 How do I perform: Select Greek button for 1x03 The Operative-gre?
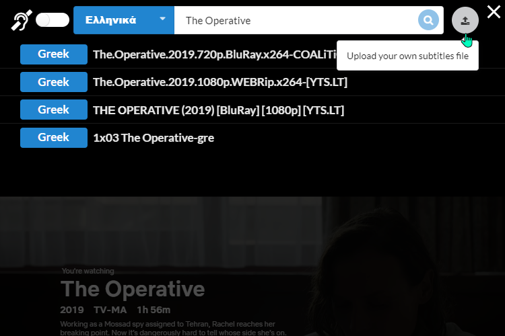click(54, 138)
